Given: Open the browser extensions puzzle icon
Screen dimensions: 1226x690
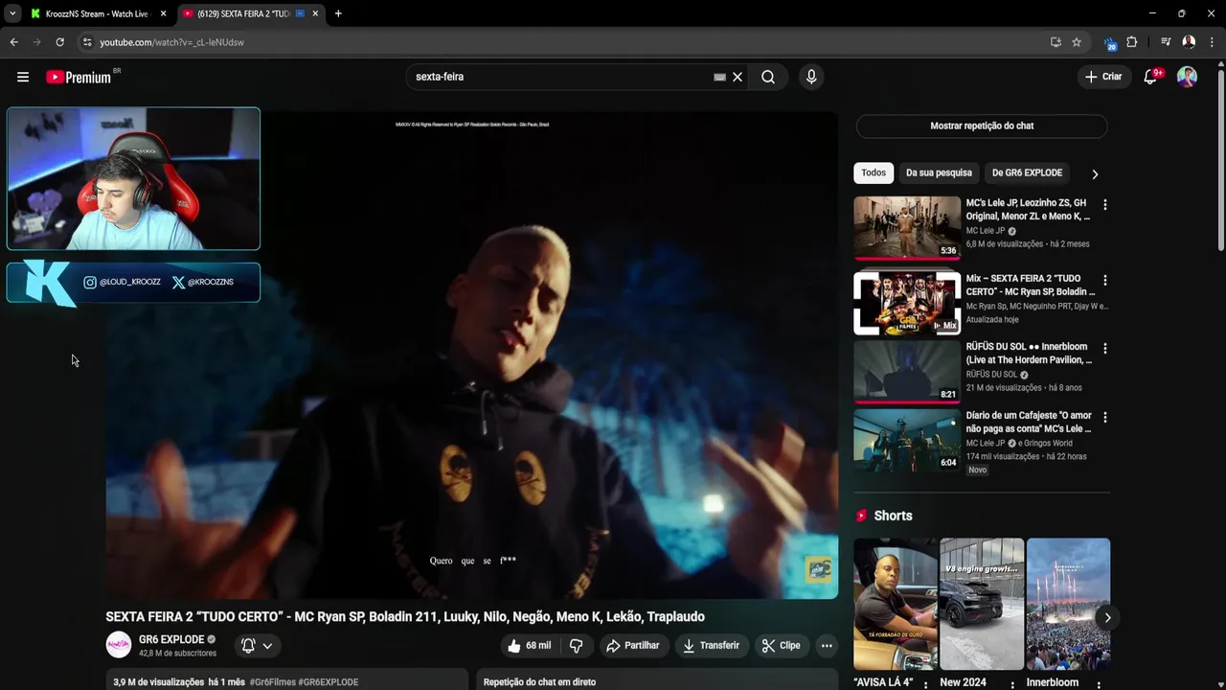Looking at the screenshot, I should point(1132,42).
